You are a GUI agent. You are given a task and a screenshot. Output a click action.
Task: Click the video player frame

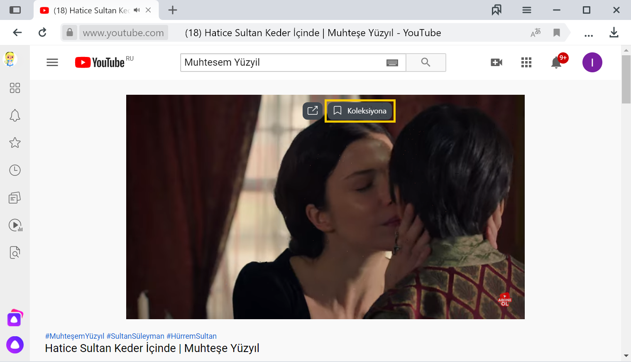[x=325, y=207]
